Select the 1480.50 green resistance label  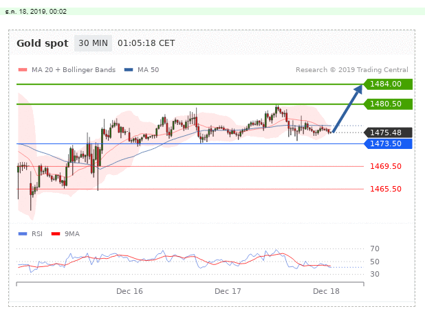pyautogui.click(x=386, y=104)
